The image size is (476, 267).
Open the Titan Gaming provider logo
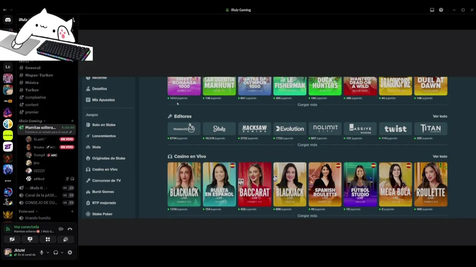click(x=431, y=129)
